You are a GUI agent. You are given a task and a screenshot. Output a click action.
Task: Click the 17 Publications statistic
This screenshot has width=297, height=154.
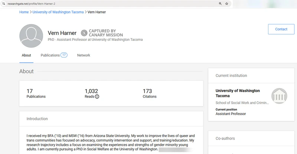(x=36, y=94)
